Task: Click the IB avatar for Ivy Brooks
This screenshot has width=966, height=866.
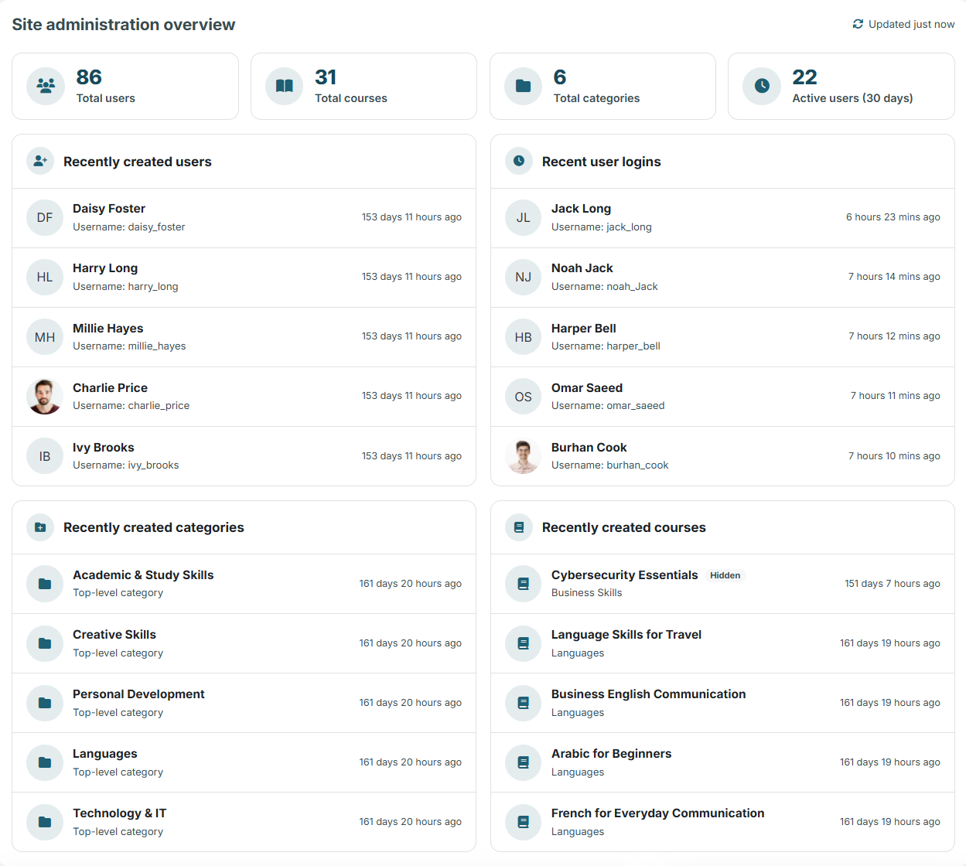Action: coord(45,456)
